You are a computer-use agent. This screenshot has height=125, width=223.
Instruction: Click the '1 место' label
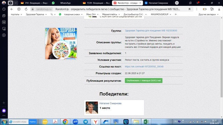coord(105,108)
